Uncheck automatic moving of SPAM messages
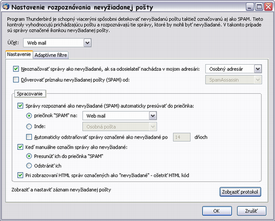 (x=20, y=106)
